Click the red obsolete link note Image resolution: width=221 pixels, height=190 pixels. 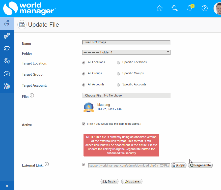(121, 145)
